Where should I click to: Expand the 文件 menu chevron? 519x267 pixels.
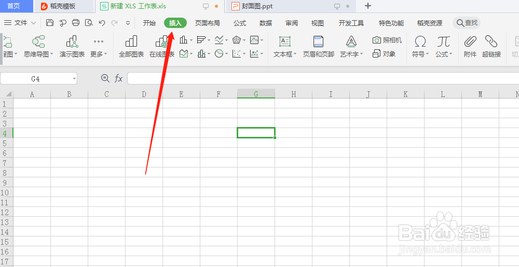coord(33,23)
